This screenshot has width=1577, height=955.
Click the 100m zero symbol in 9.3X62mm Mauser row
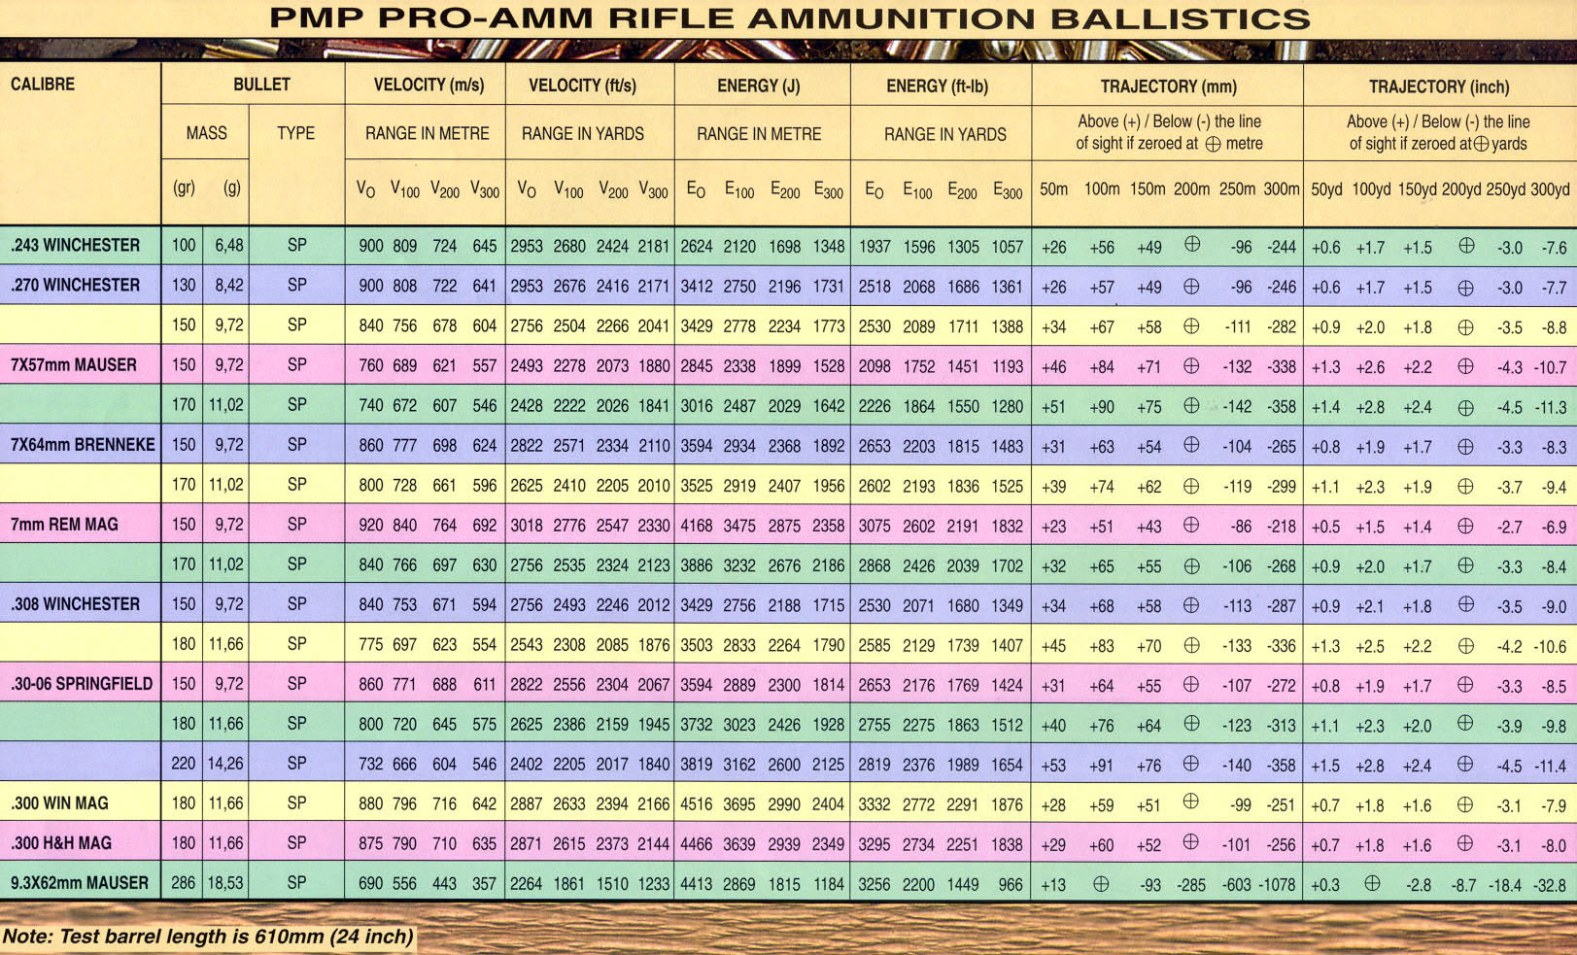tap(1101, 883)
